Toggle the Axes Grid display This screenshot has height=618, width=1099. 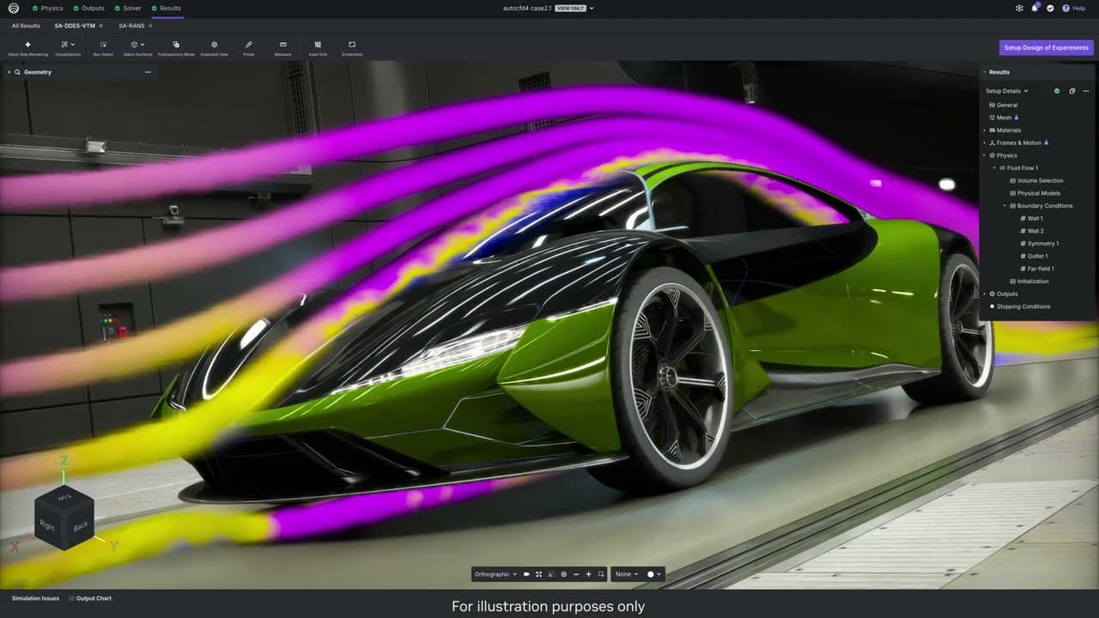pos(318,45)
